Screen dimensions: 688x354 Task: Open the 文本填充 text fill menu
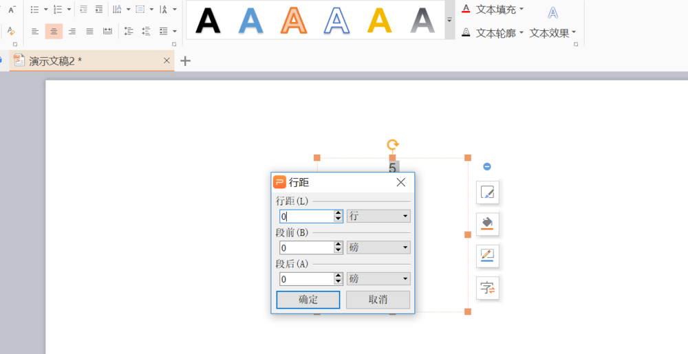tap(493, 9)
